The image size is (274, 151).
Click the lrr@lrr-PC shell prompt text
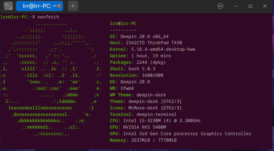[17, 17]
